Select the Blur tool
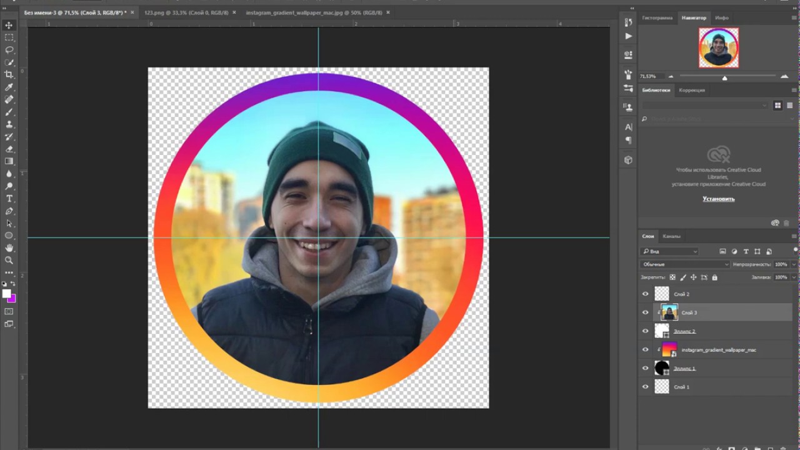The width and height of the screenshot is (800, 450). coord(9,174)
